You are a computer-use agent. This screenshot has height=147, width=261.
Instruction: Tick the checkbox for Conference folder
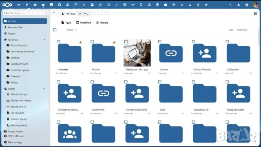click(x=92, y=82)
